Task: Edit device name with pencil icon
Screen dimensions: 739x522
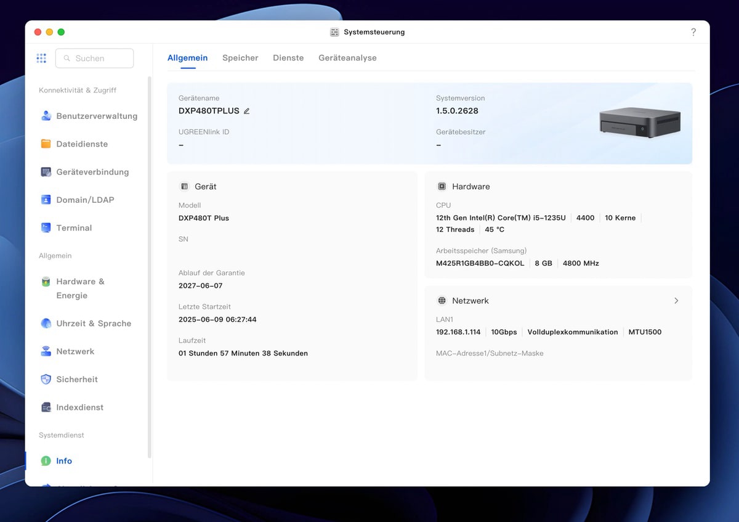Action: pyautogui.click(x=247, y=111)
